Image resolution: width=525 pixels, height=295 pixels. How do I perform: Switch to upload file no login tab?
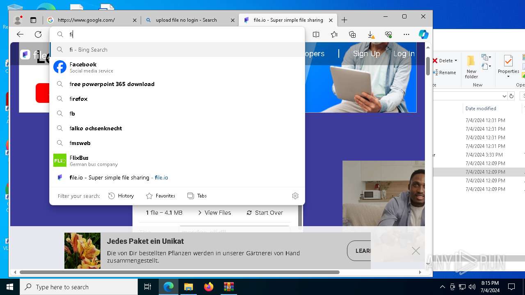189,20
